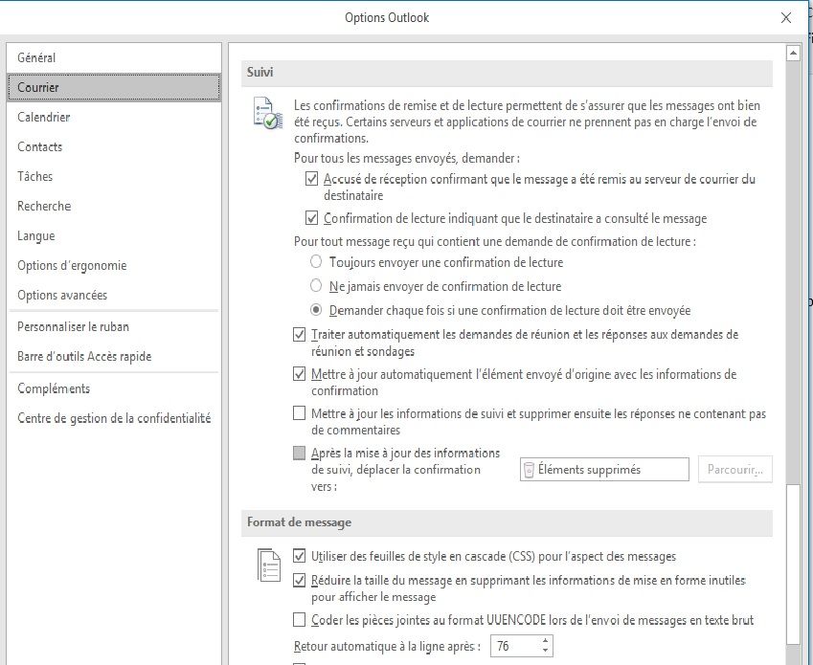Click the Options Outlook window title

click(x=387, y=17)
